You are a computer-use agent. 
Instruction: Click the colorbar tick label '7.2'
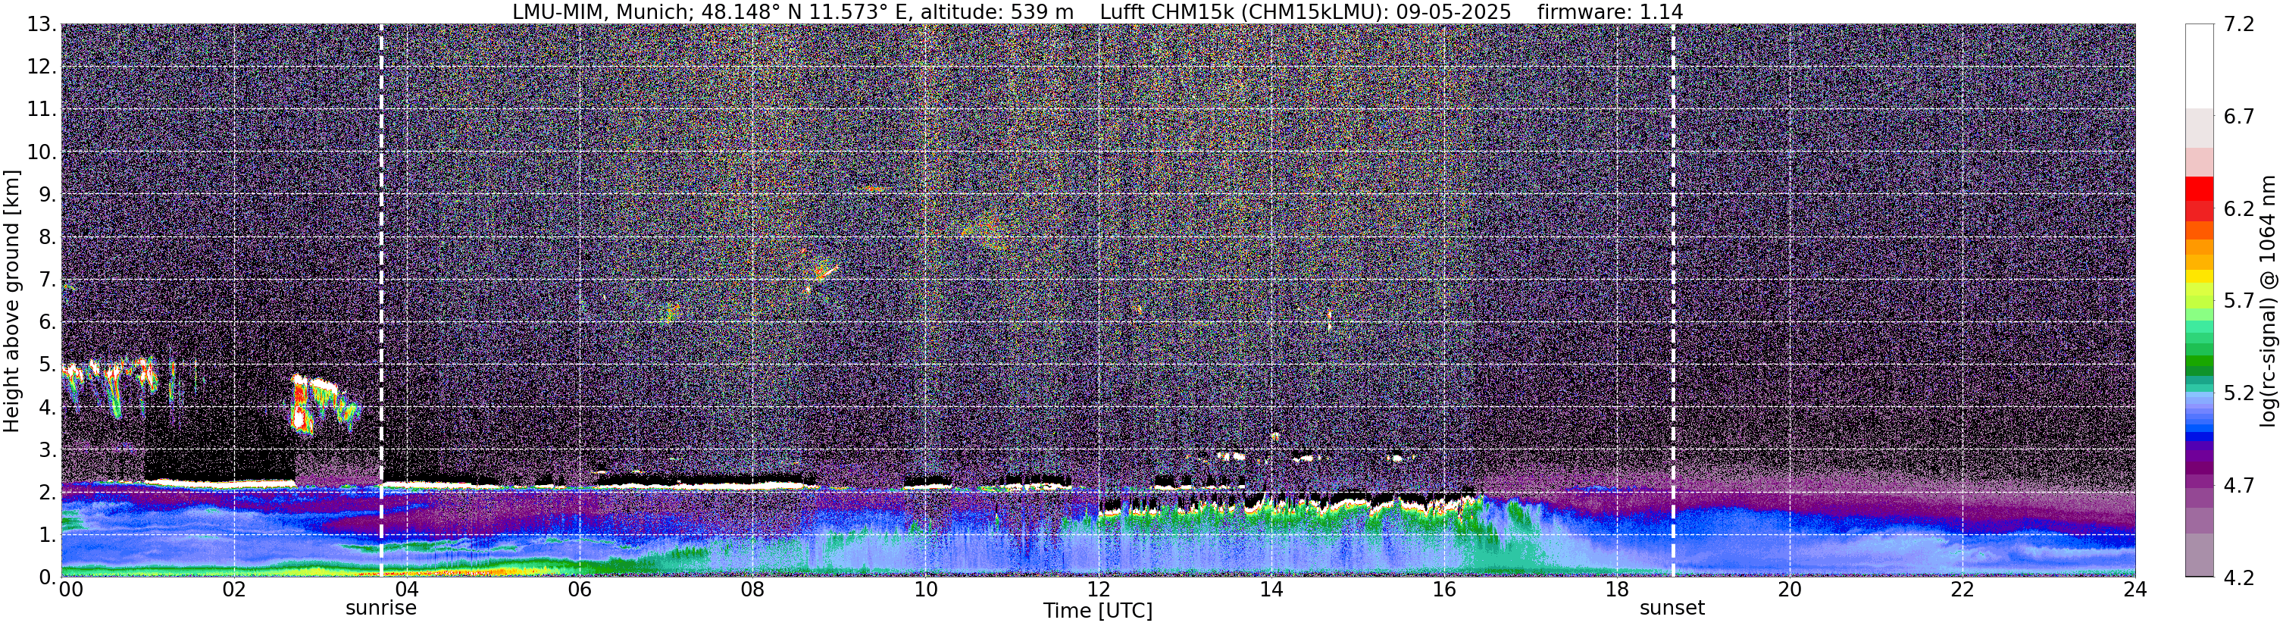(2239, 25)
